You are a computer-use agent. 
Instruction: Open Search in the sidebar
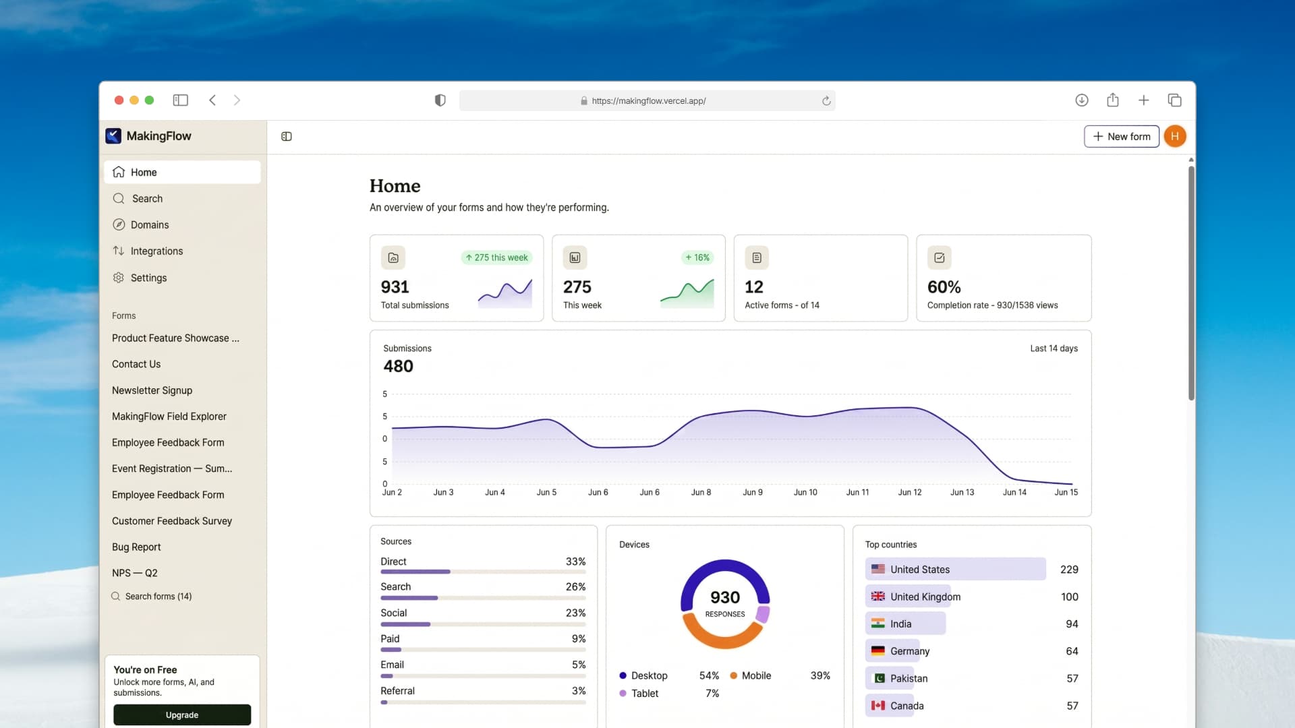click(x=182, y=198)
